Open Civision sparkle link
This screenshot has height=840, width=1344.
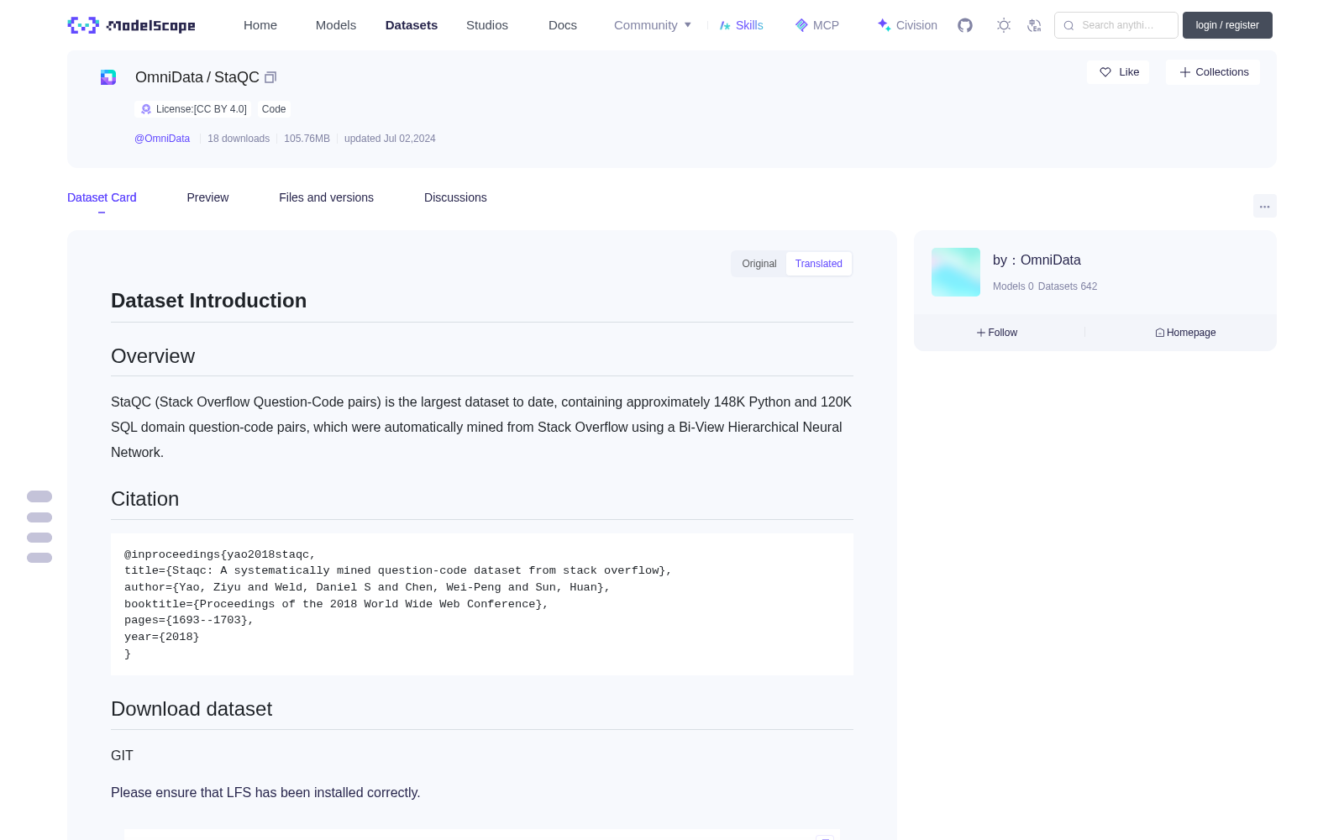coord(907,25)
